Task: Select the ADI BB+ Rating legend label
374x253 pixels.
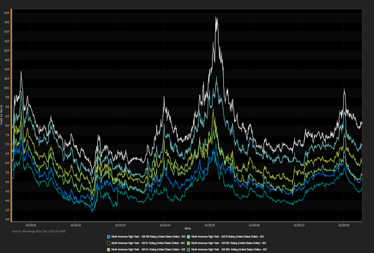Action: (229, 249)
